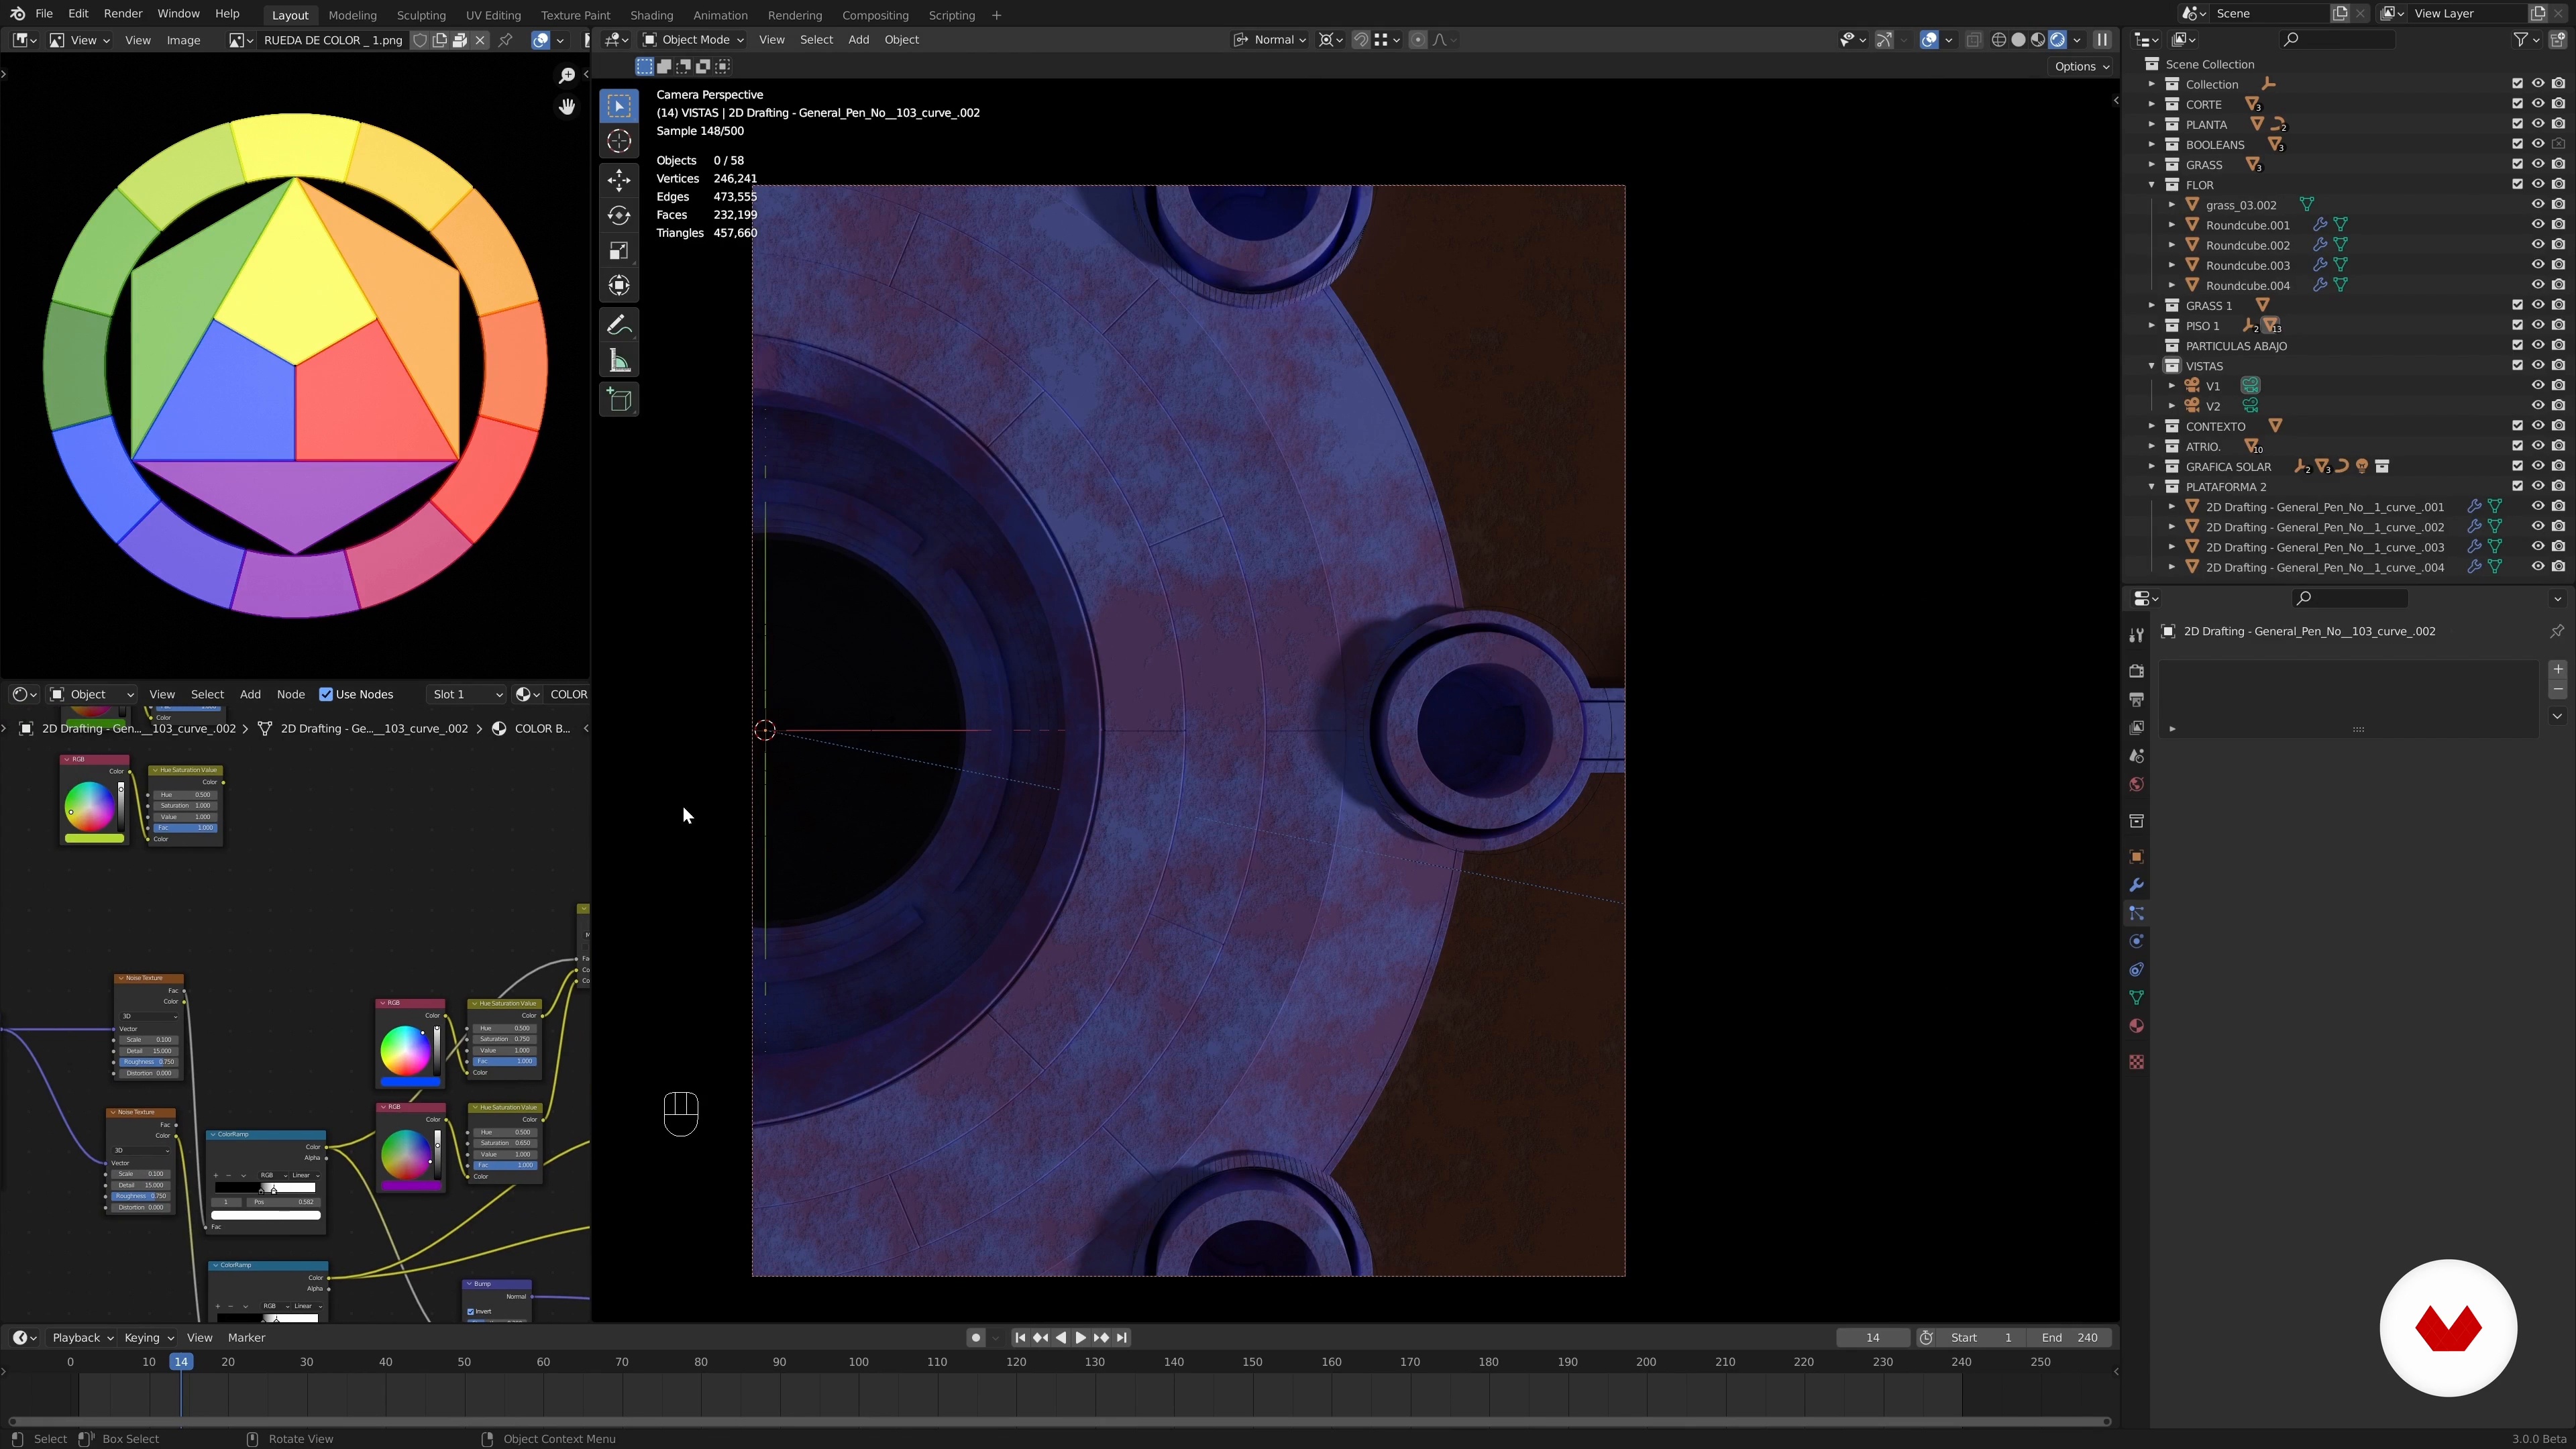Expand the GRAFICA SOLAR collection
Image resolution: width=2576 pixels, height=1449 pixels.
click(x=2152, y=467)
